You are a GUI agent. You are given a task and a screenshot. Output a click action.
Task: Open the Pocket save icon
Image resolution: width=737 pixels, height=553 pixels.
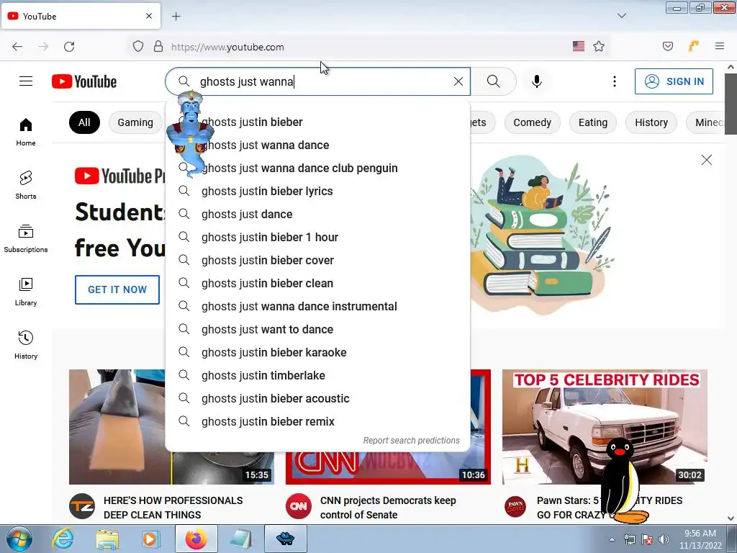coord(667,46)
